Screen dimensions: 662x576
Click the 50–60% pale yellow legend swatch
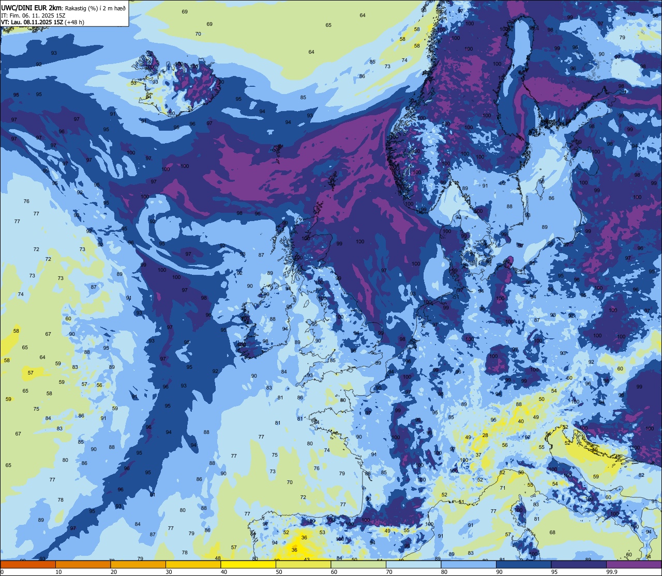coord(303,564)
